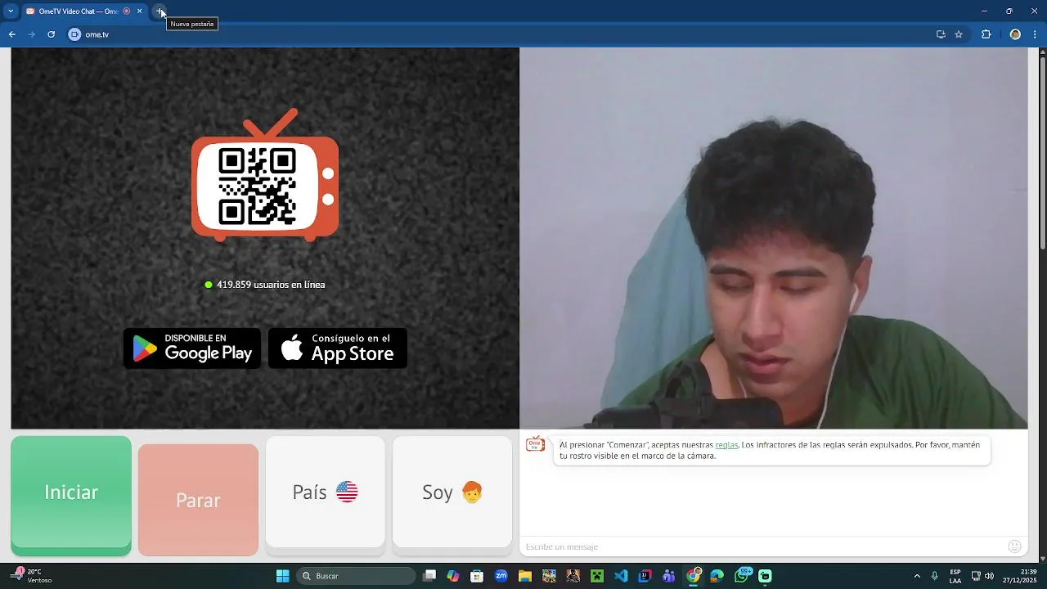This screenshot has height=589, width=1047.
Task: Open the weather widget showing 20°C Ventoso
Action: click(33, 576)
